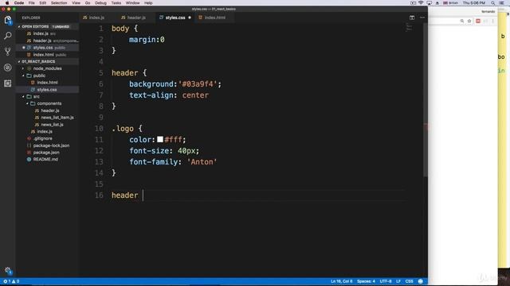
Task: Open the Explorer view in activity bar
Action: tap(8, 21)
